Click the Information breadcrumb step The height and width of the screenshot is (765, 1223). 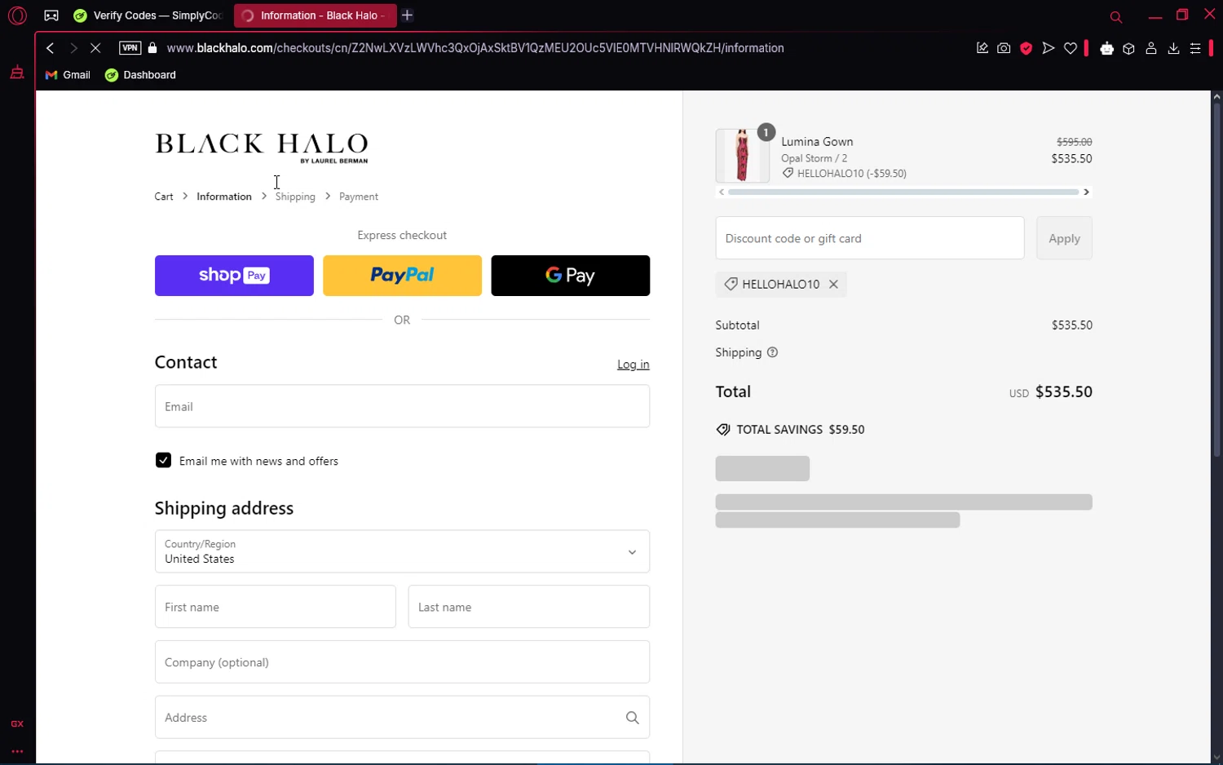[x=224, y=197]
